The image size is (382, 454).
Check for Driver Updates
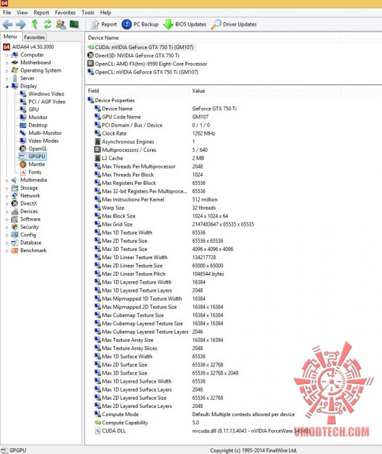tap(234, 25)
